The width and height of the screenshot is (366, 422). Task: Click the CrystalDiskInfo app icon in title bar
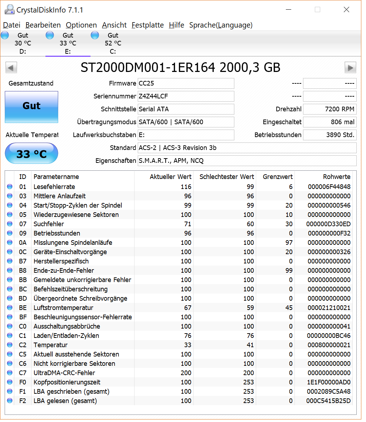point(10,10)
